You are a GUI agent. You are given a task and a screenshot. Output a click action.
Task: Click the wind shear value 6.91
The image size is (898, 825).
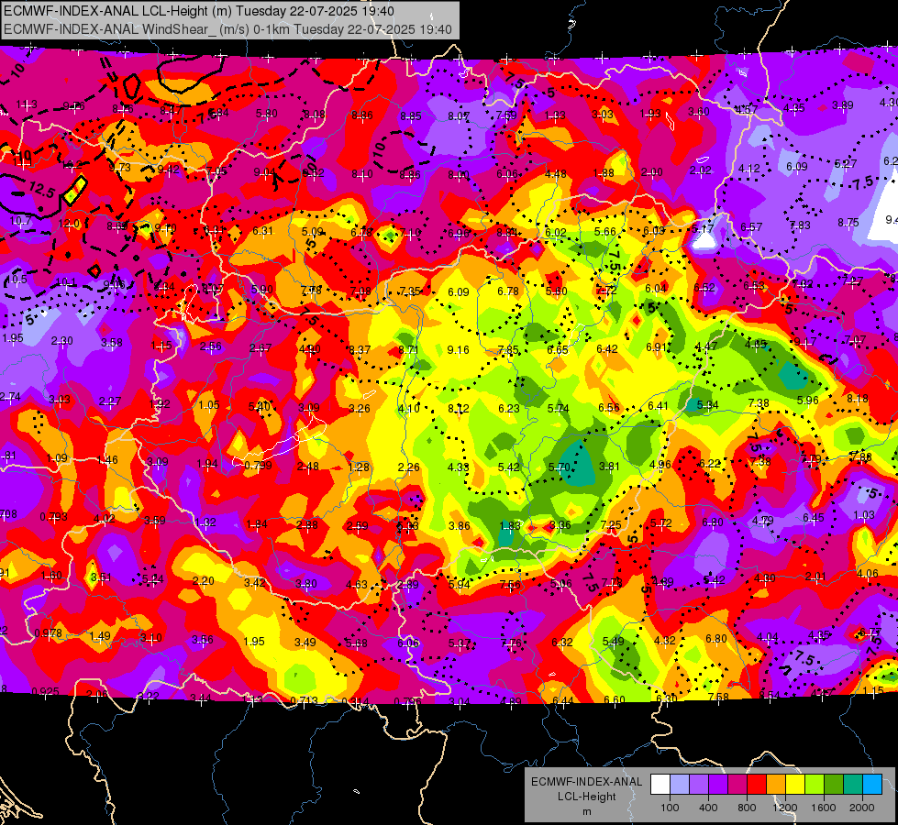tap(657, 346)
